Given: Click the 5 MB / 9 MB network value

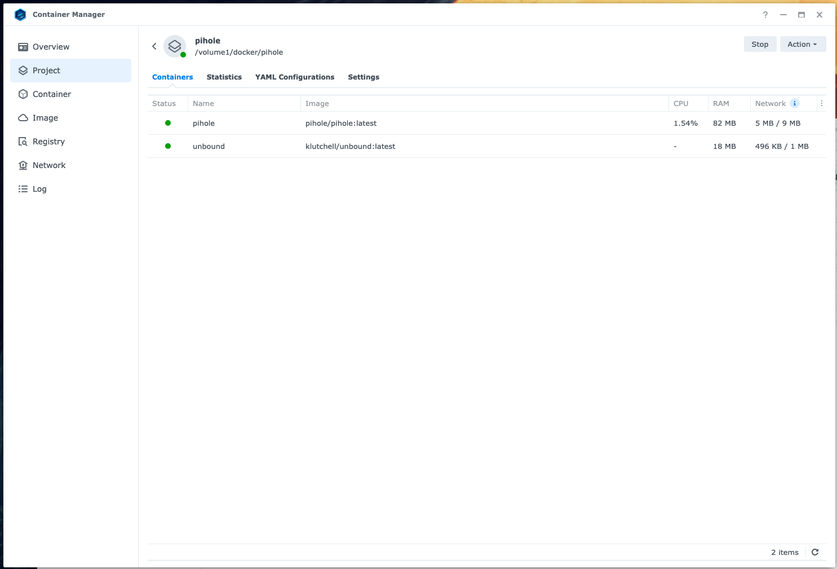Looking at the screenshot, I should pos(778,123).
